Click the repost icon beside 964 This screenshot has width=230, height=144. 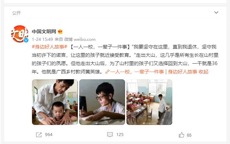tap(39, 135)
